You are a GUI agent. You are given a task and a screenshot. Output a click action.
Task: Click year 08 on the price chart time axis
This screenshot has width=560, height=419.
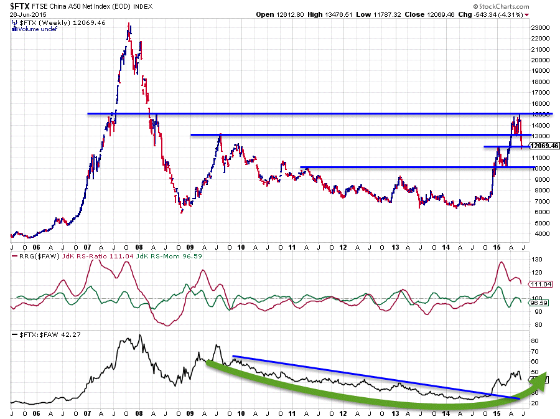coord(139,247)
